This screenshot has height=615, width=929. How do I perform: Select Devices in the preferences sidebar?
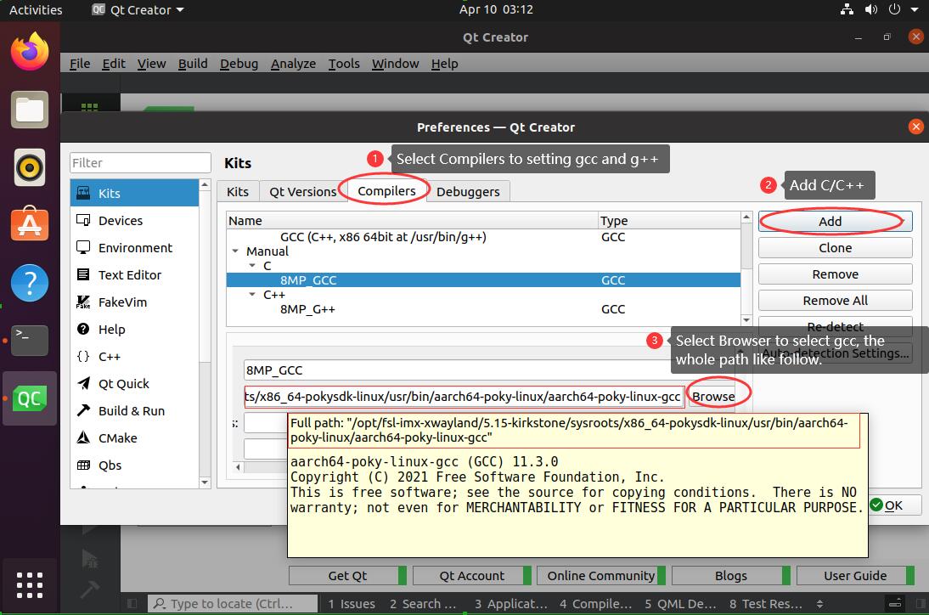pyautogui.click(x=134, y=220)
